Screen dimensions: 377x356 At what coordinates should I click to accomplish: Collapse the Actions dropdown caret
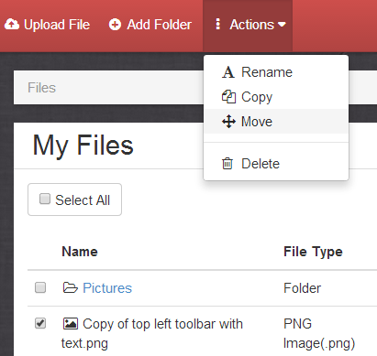coord(282,25)
